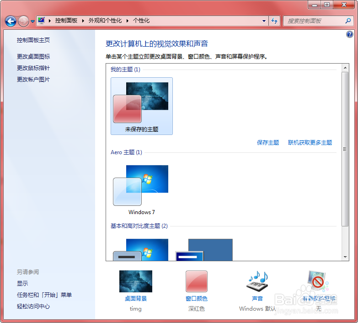This screenshot has width=358, height=323.
Task: Click the Forward navigation arrow
Action: tap(23, 21)
